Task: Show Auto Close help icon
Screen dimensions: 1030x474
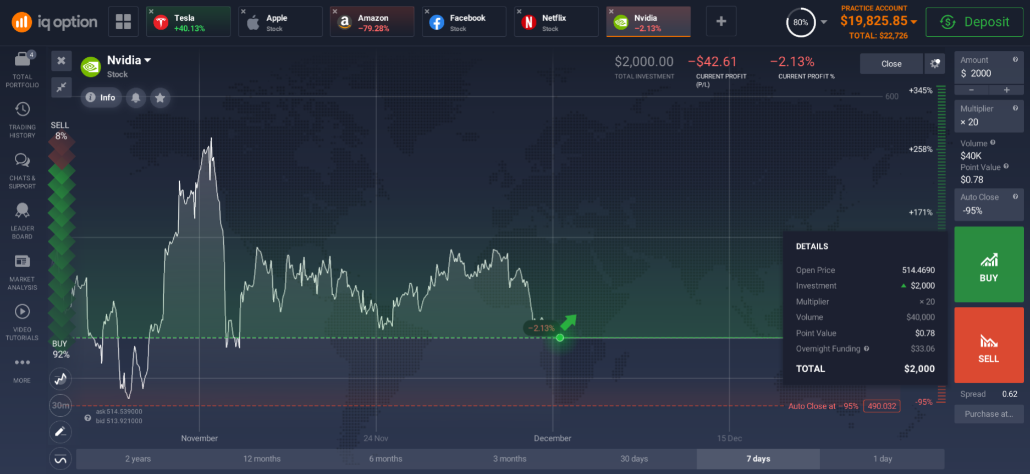Action: click(x=1015, y=196)
